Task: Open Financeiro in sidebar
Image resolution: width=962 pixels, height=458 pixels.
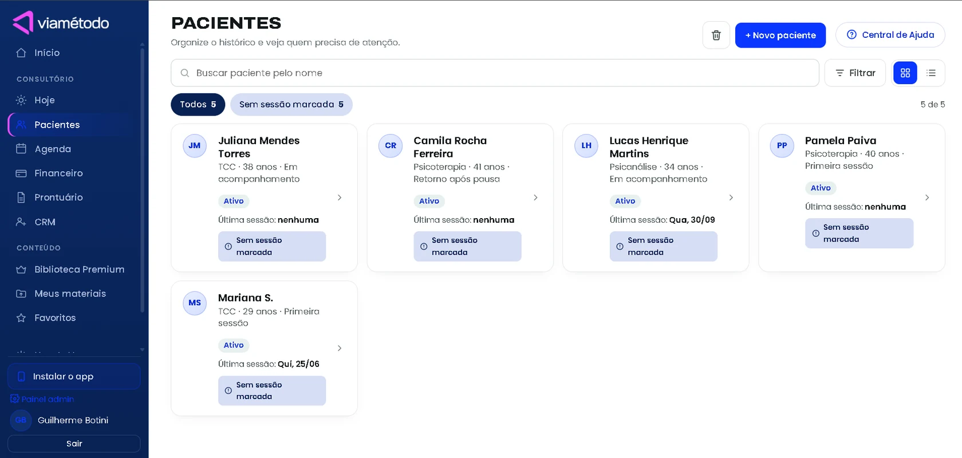Action: tap(71, 173)
